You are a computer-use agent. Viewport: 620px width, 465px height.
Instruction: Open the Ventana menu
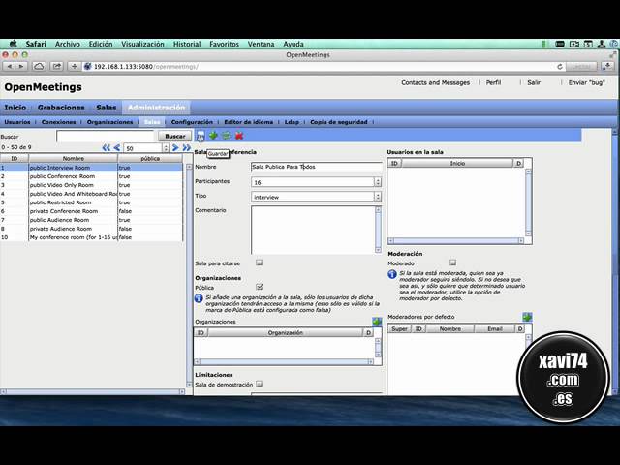pyautogui.click(x=261, y=44)
